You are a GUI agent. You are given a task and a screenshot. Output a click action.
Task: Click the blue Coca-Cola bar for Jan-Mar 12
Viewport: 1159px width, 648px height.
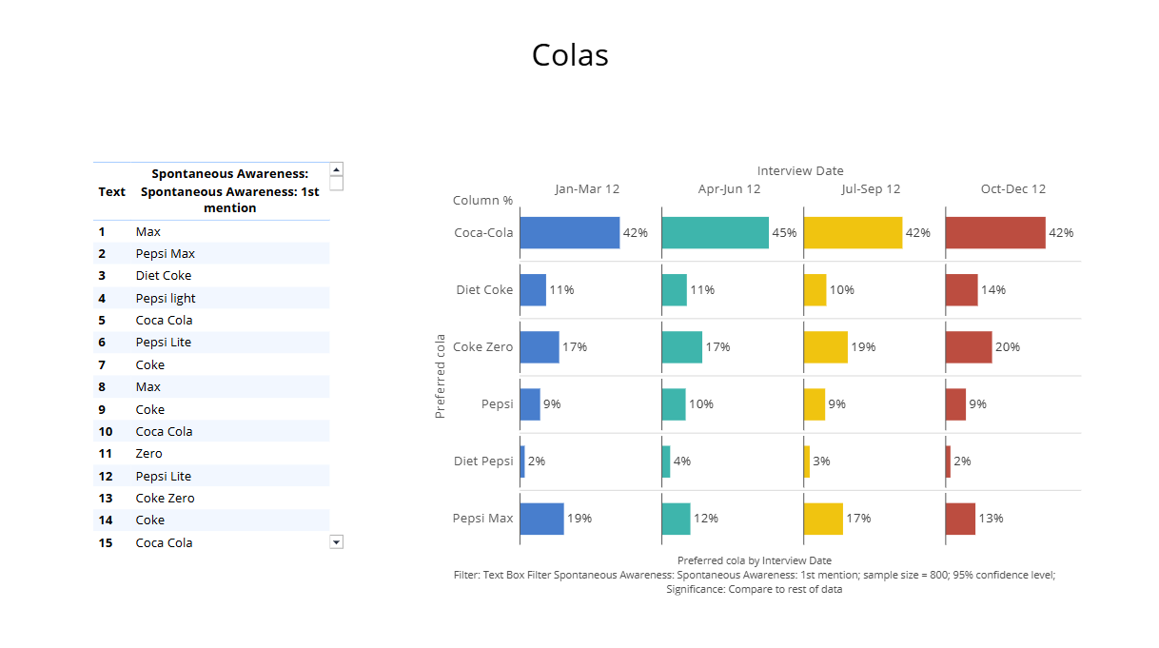[569, 233]
